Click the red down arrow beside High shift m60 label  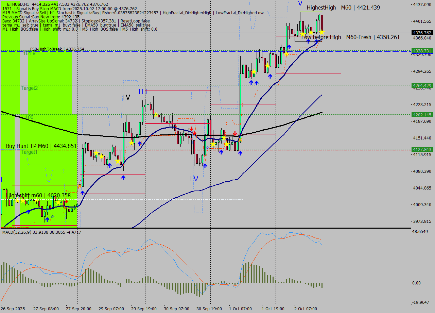pyautogui.click(x=67, y=201)
